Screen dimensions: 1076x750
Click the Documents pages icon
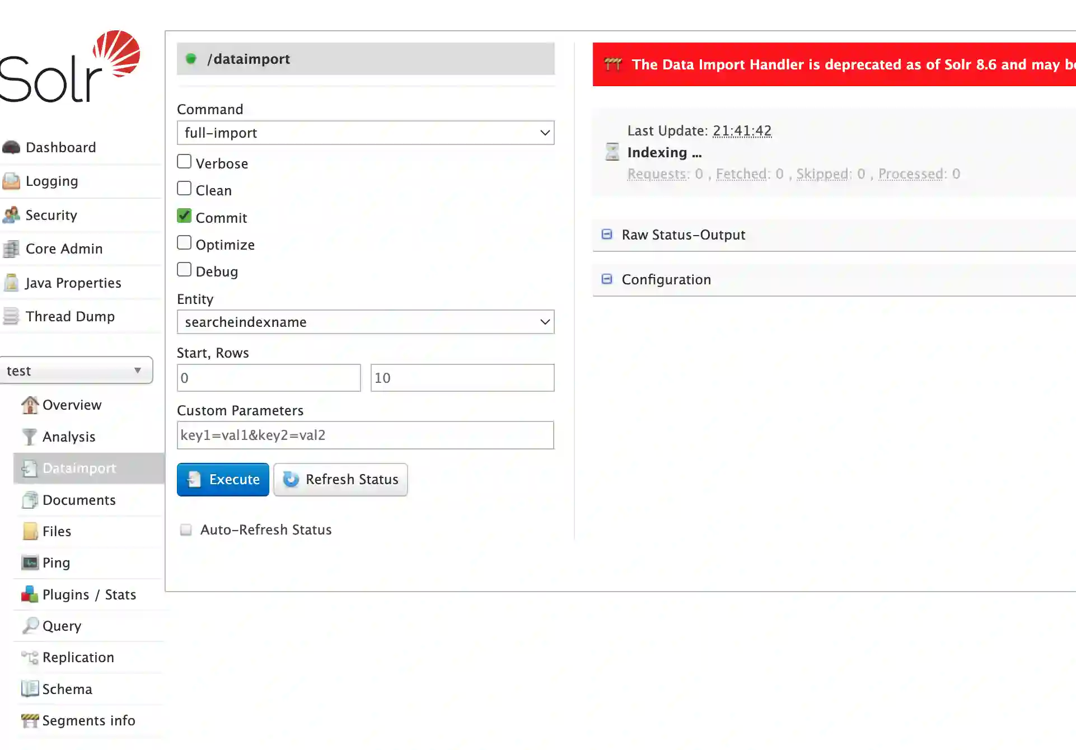click(30, 500)
